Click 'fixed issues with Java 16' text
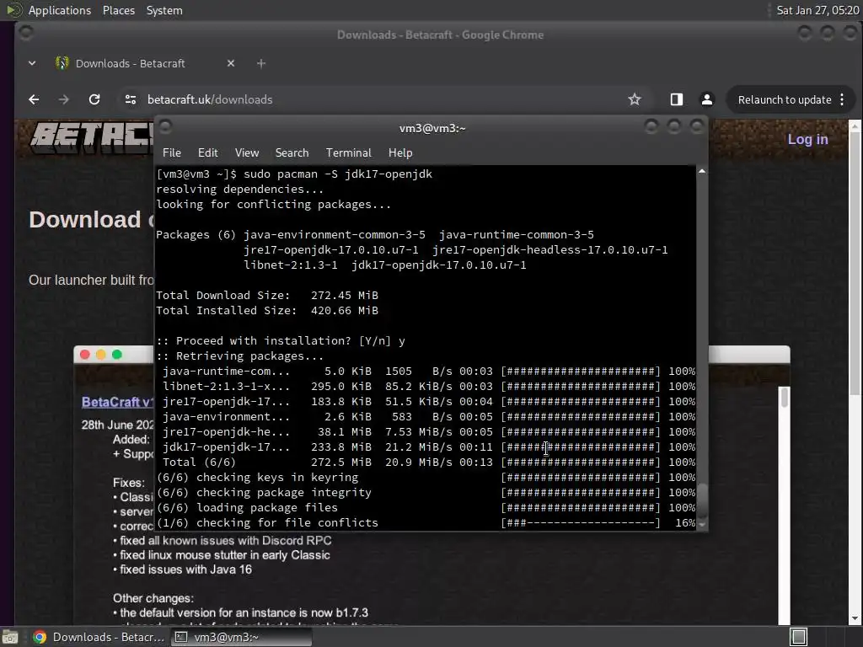 click(185, 569)
